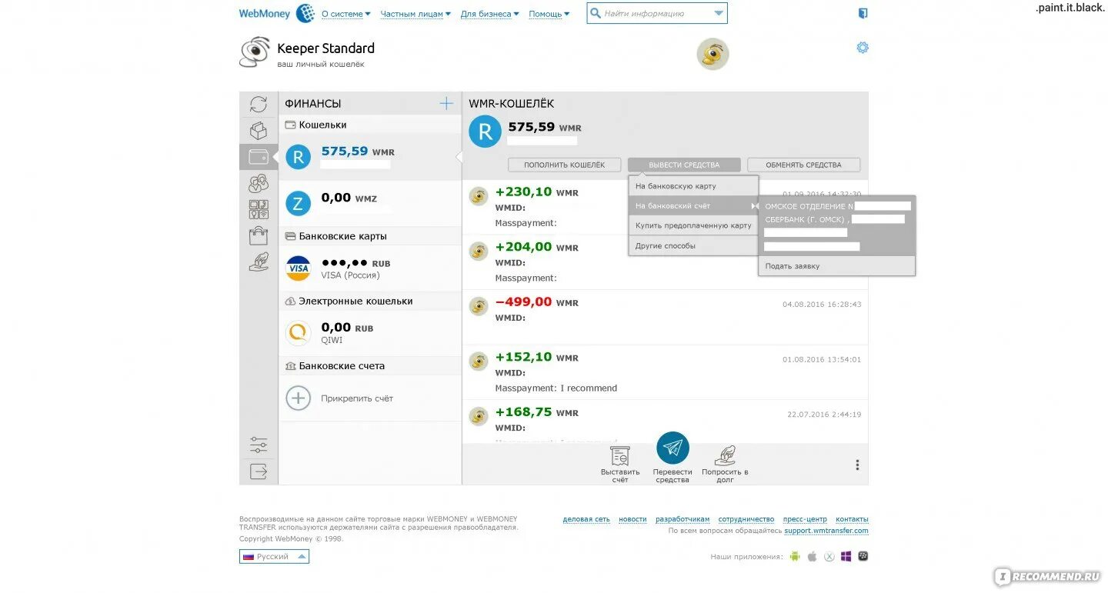
Task: Choose На банковский счёт menu item
Action: point(693,206)
